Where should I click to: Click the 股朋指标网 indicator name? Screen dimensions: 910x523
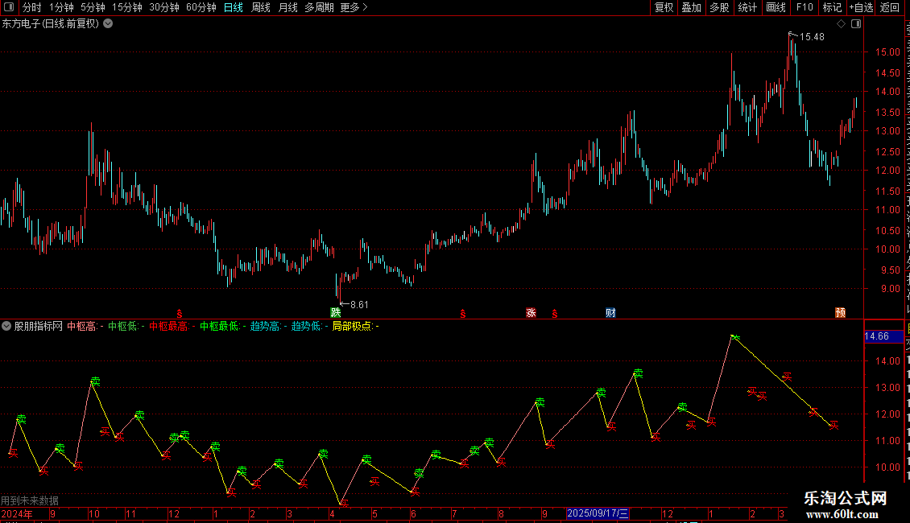[39, 326]
